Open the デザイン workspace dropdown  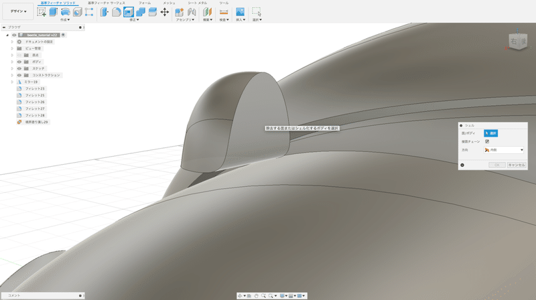coord(18,11)
